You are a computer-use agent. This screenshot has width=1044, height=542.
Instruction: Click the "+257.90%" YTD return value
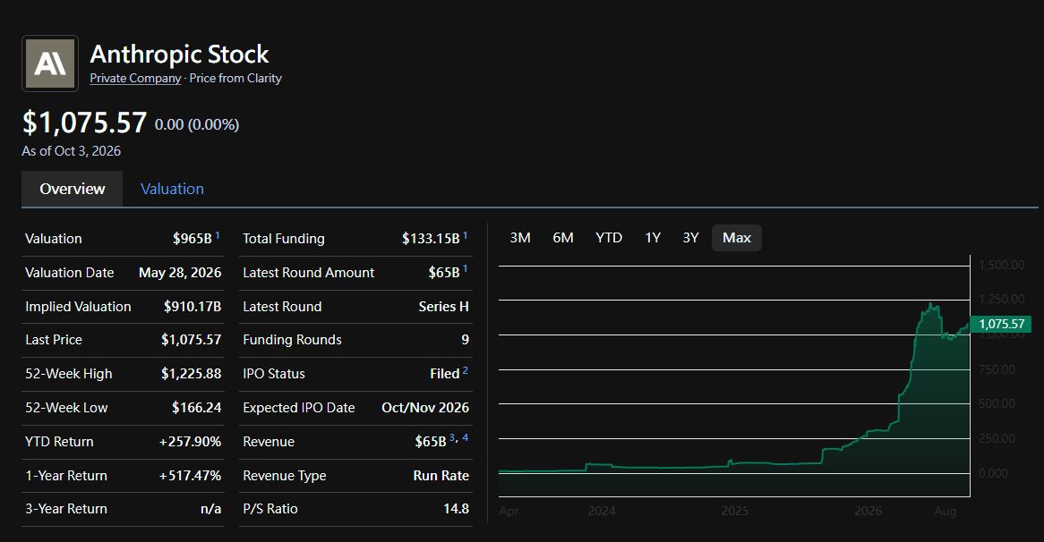(x=190, y=442)
